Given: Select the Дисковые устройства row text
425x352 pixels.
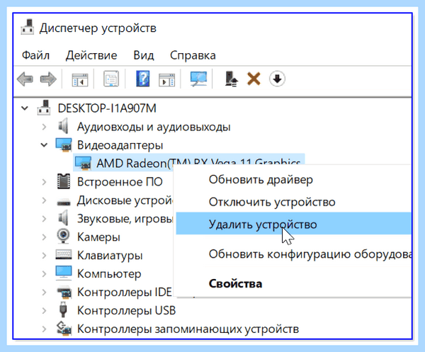Looking at the screenshot, I should (x=125, y=200).
